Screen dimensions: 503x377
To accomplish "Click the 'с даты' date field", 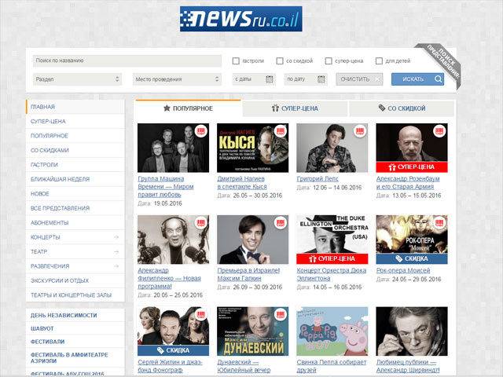I will 254,79.
